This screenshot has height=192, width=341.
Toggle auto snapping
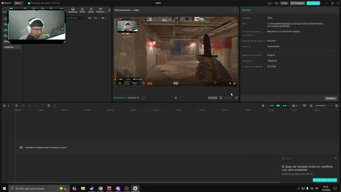coord(278,106)
